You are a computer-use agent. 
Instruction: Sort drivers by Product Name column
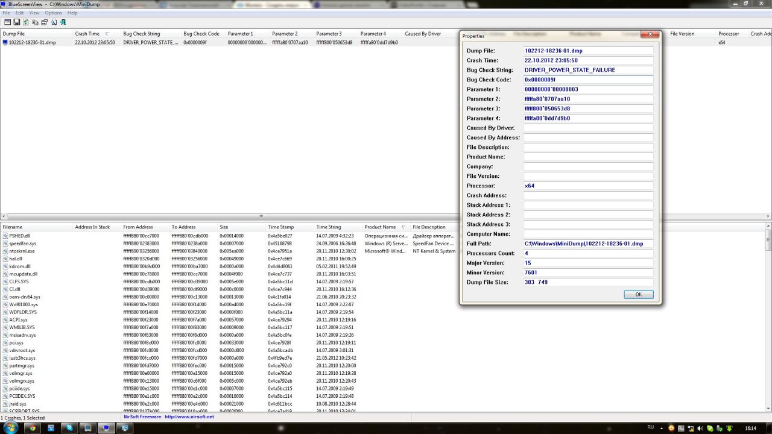pos(380,227)
